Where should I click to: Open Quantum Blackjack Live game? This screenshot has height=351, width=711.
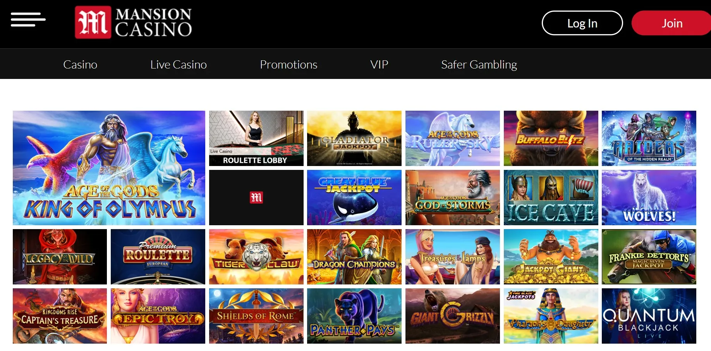click(x=649, y=316)
